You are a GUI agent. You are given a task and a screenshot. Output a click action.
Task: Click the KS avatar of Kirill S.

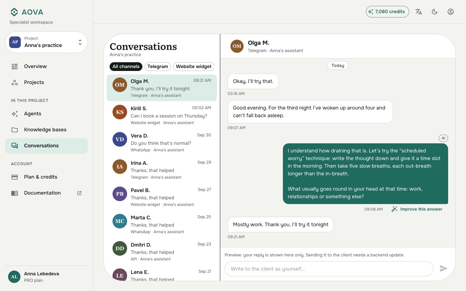(x=120, y=112)
